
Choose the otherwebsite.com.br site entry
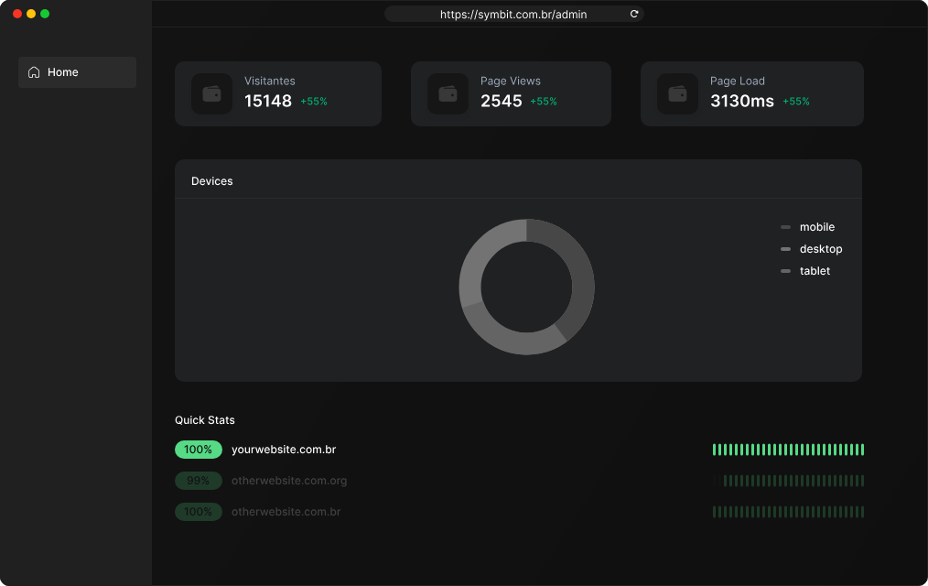pos(286,512)
